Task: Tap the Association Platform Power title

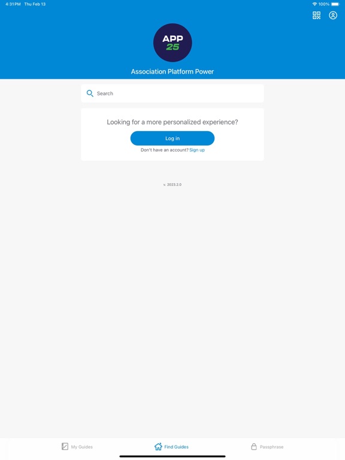Action: (x=172, y=72)
